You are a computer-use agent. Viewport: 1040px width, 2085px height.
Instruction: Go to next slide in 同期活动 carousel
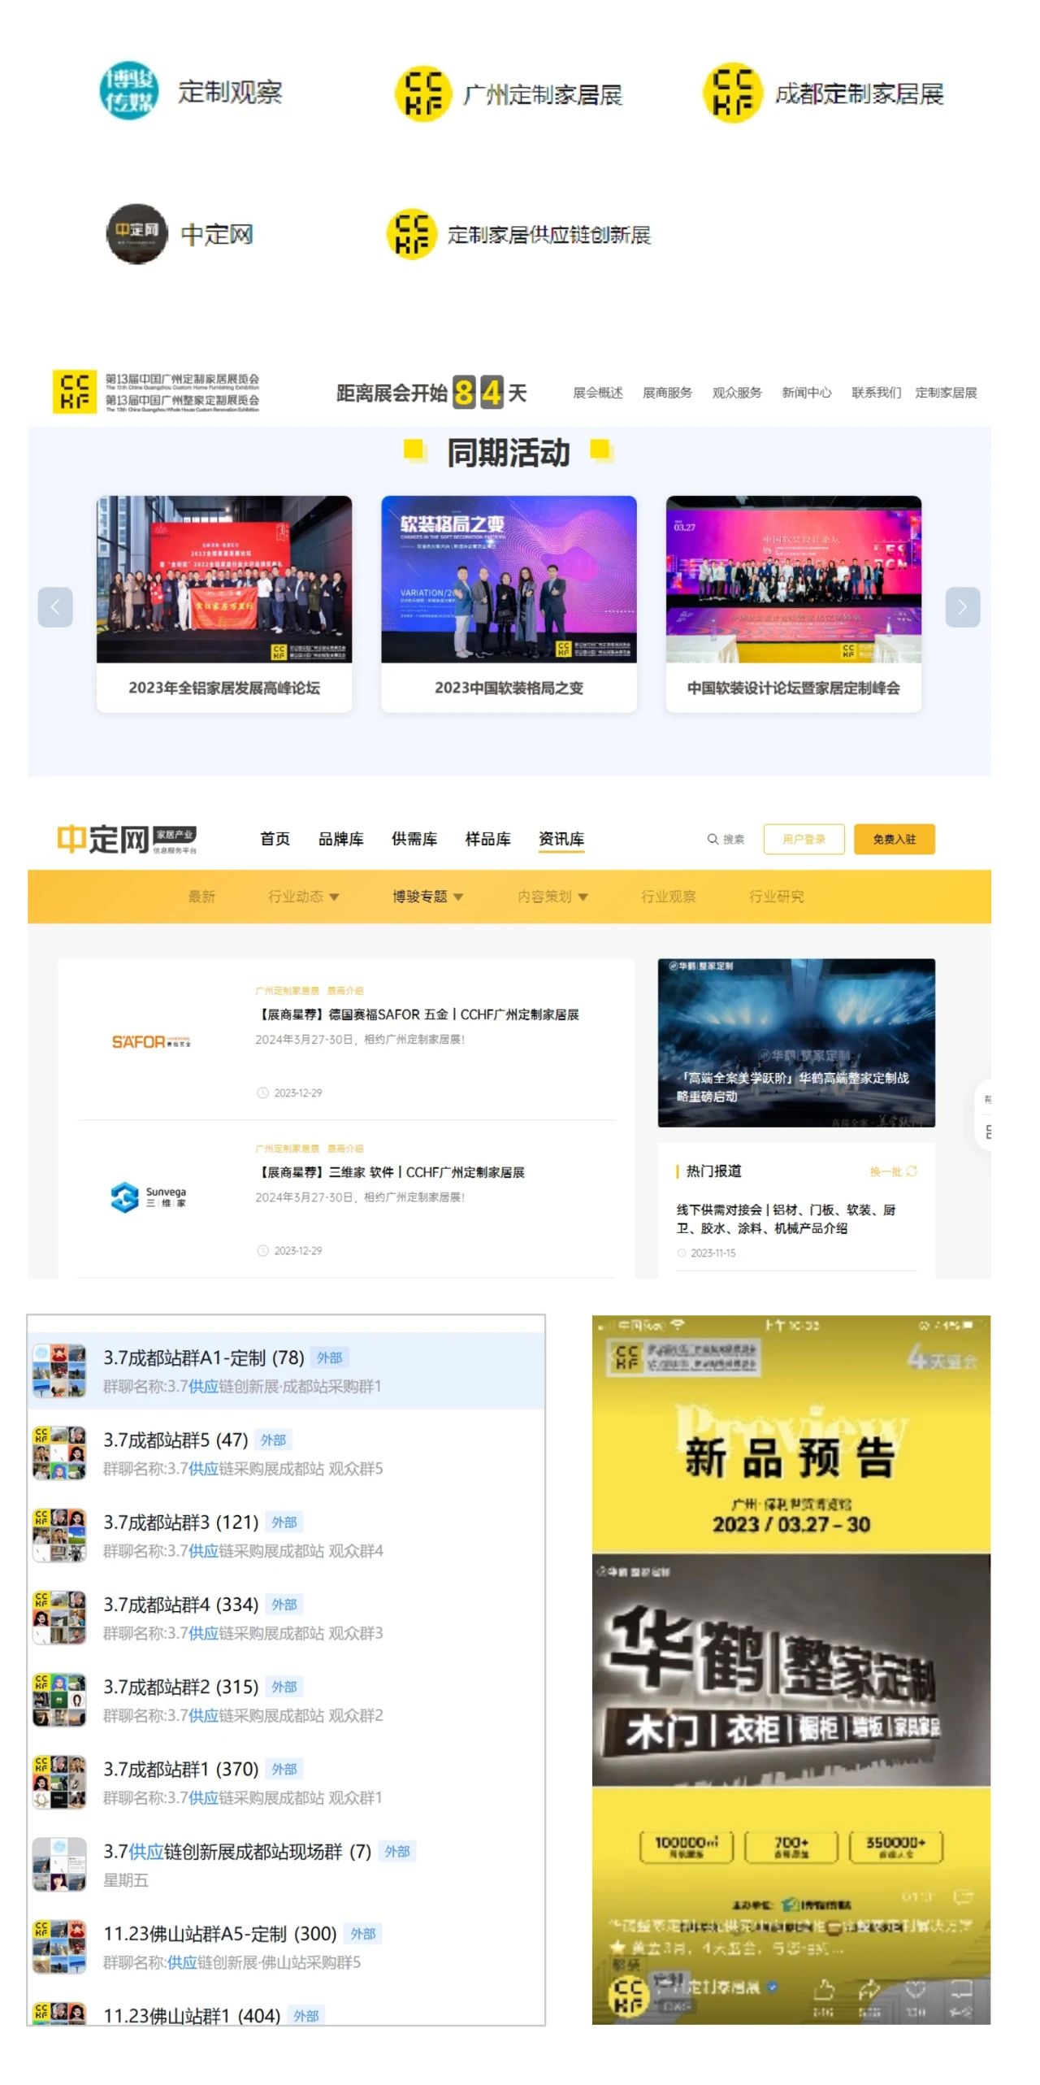963,606
